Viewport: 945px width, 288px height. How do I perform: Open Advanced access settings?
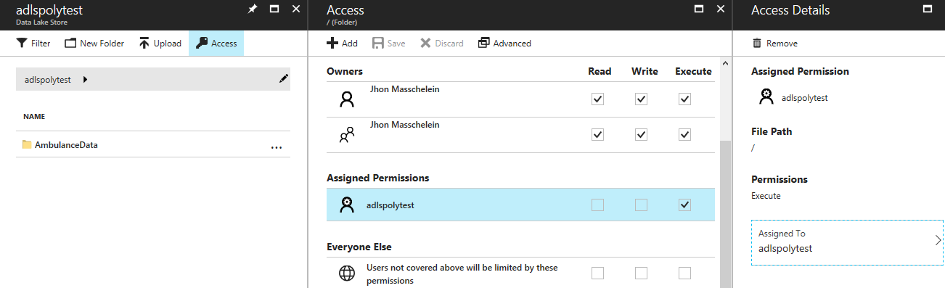pyautogui.click(x=504, y=44)
